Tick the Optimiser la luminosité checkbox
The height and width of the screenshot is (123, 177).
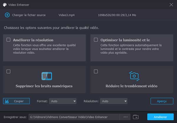(96, 40)
